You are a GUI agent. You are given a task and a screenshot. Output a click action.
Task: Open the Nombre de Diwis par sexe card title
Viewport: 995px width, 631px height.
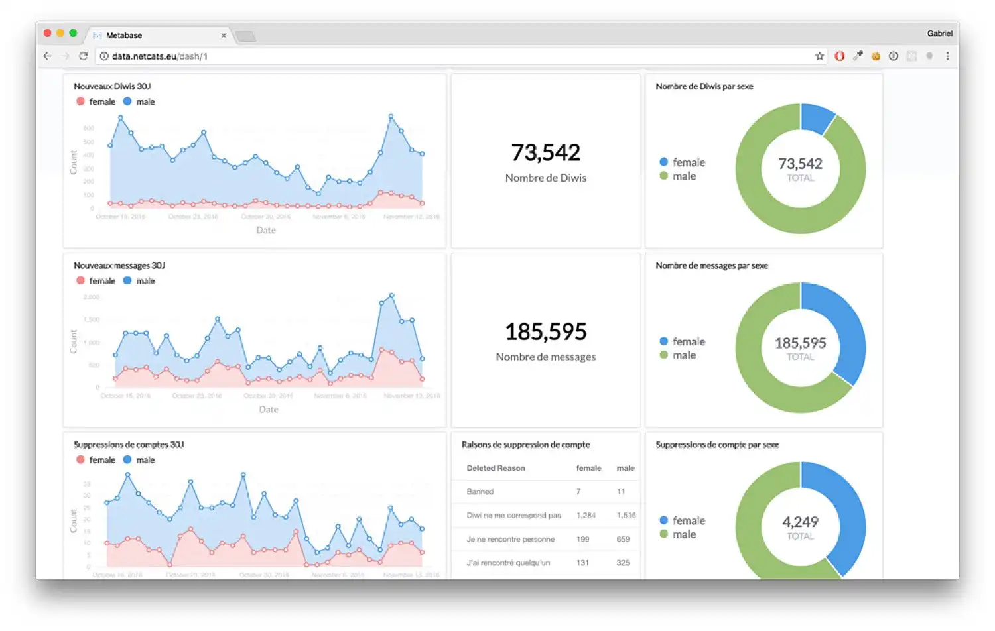(x=704, y=86)
